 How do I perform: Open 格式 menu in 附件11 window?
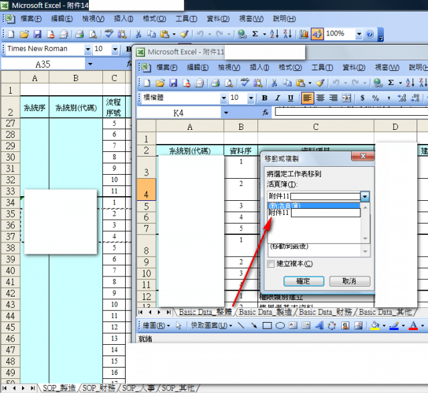[x=290, y=67]
